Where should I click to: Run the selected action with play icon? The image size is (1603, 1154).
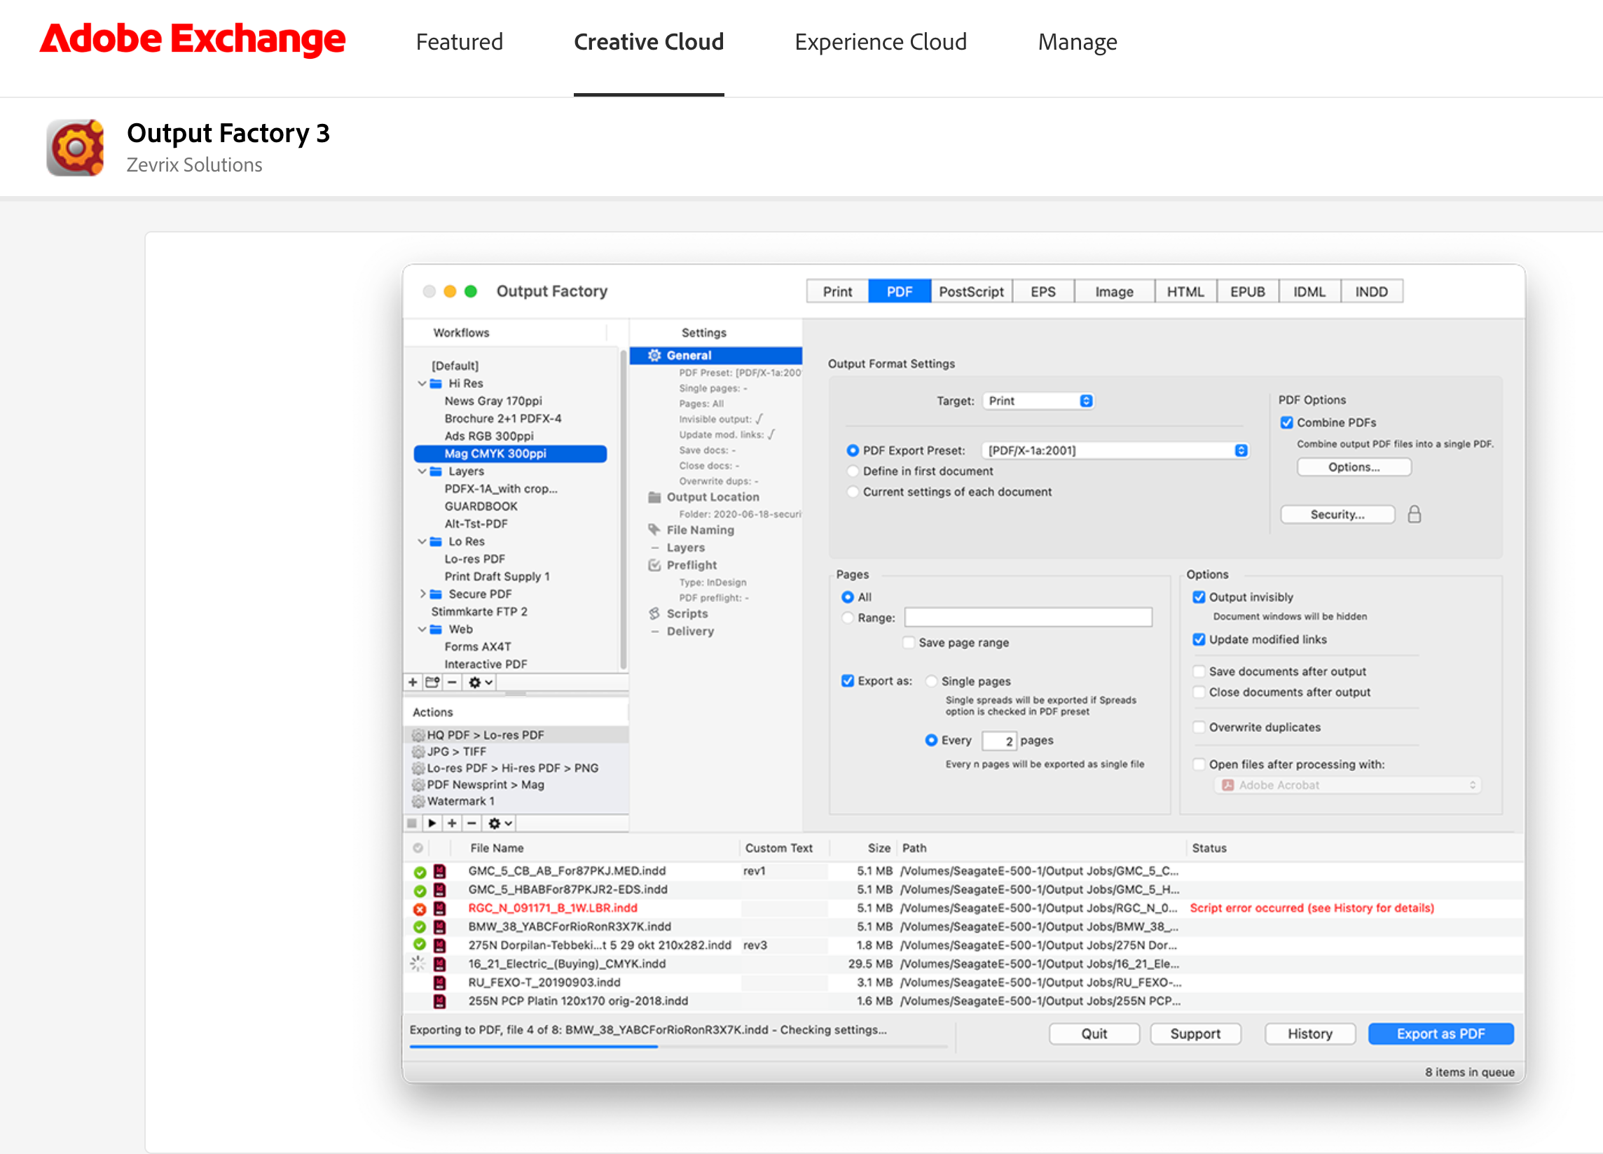[x=432, y=823]
